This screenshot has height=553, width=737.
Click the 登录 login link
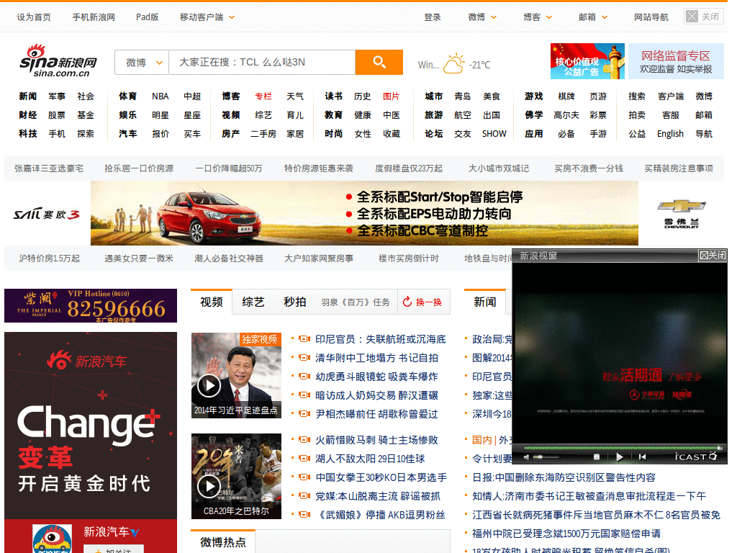(x=433, y=17)
